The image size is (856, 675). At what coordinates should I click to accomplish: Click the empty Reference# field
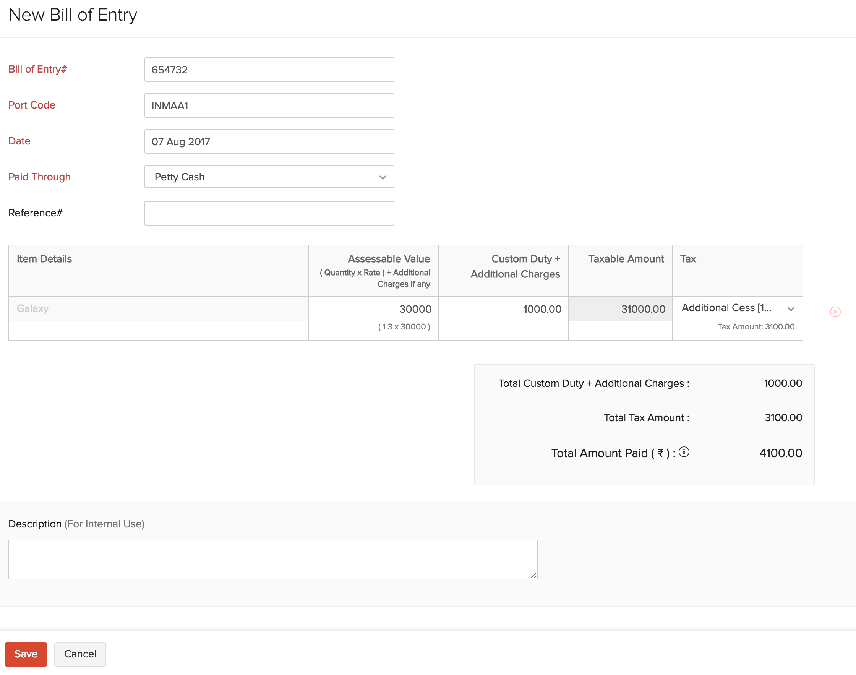tap(269, 213)
